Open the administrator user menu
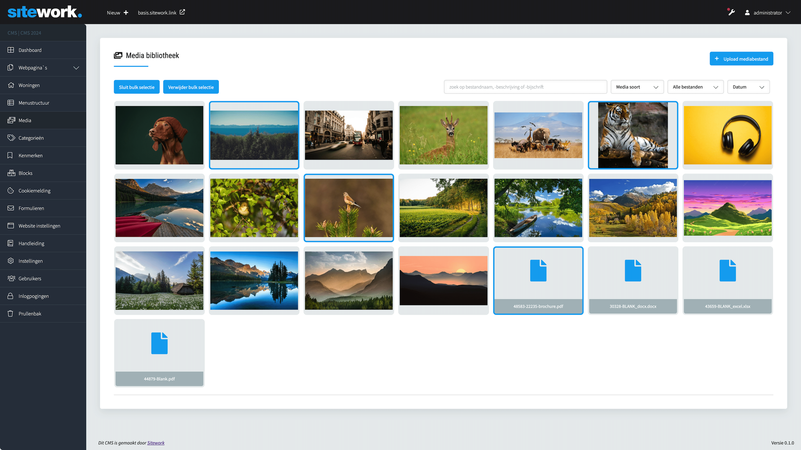Image resolution: width=801 pixels, height=450 pixels. point(768,13)
